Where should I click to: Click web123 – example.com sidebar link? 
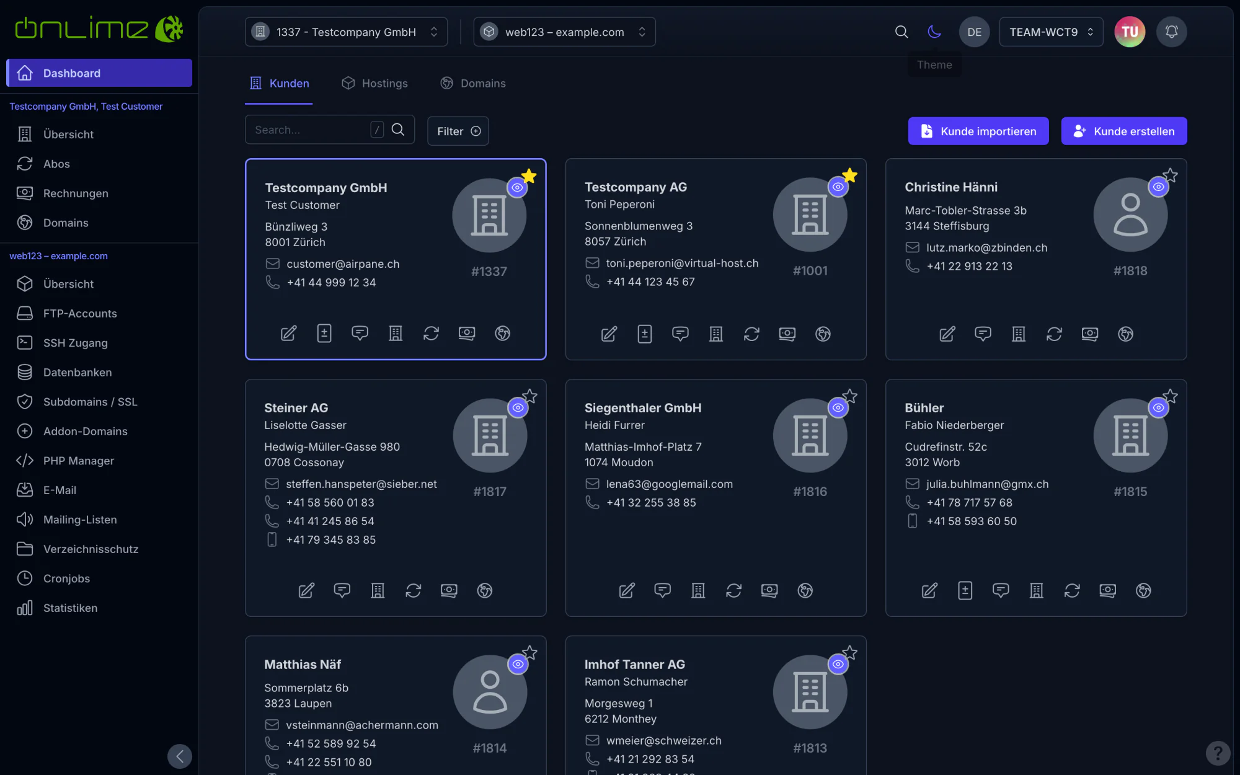click(x=58, y=256)
